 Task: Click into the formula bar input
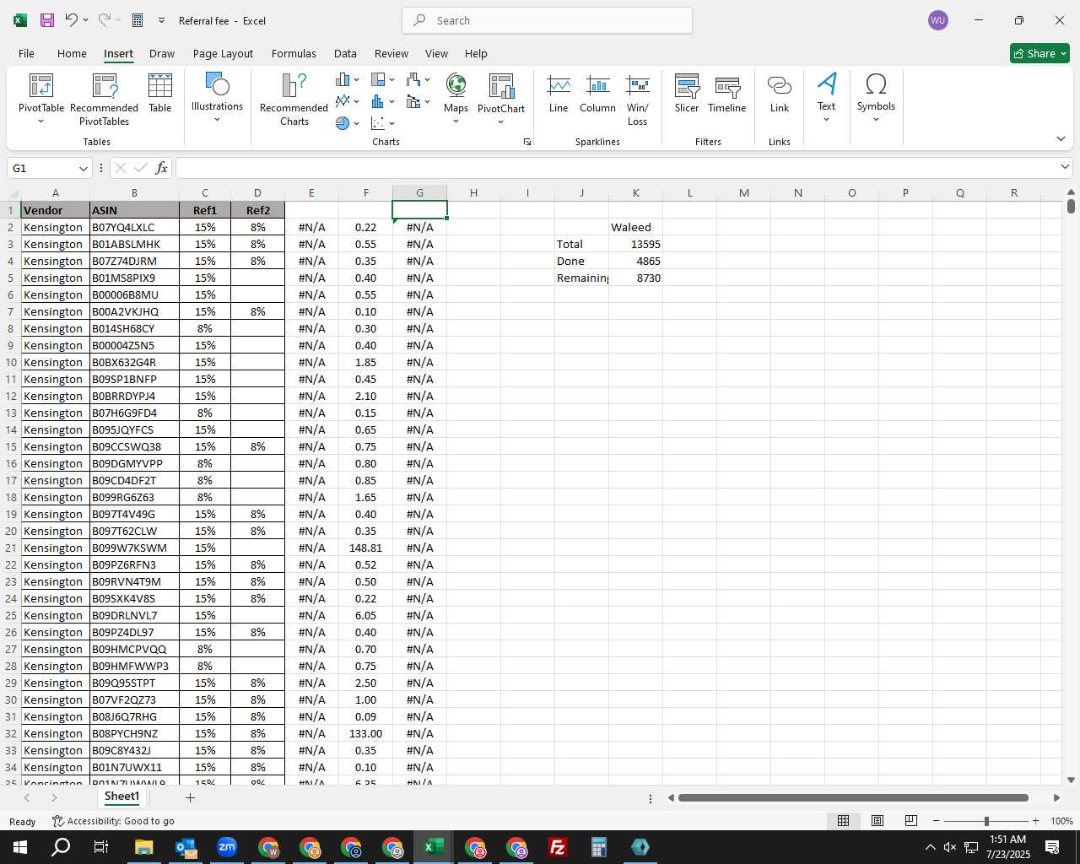point(616,168)
